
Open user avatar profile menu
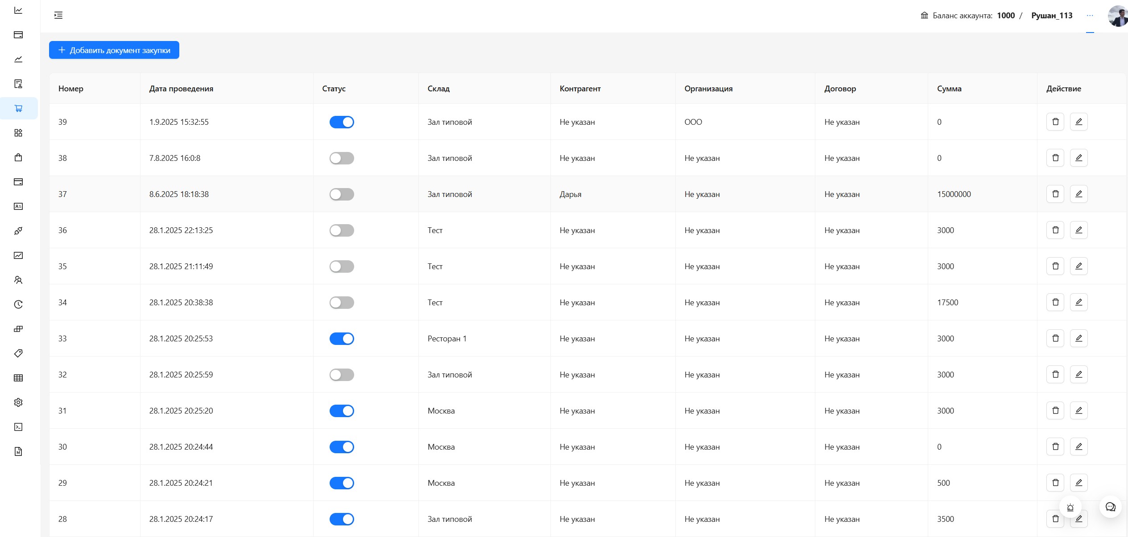(x=1117, y=16)
